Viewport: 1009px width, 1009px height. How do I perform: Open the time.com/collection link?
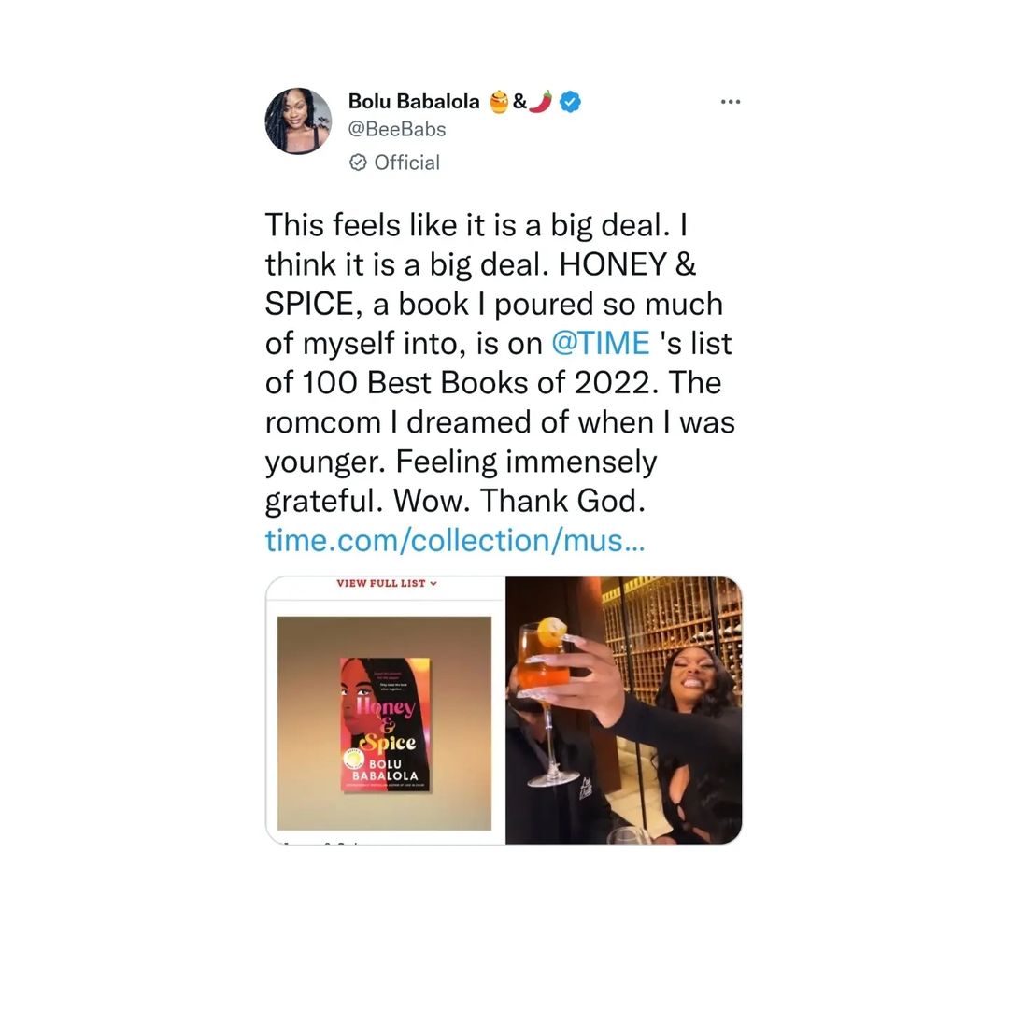454,540
